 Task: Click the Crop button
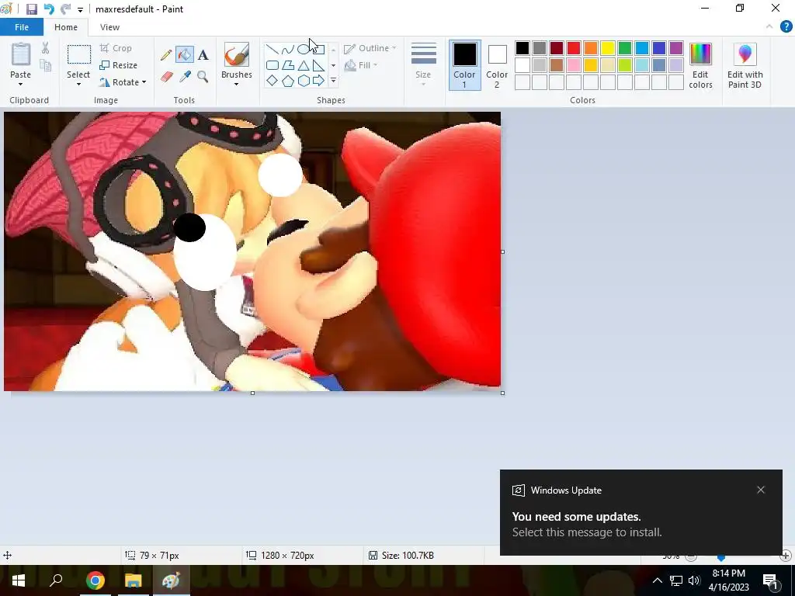(116, 48)
